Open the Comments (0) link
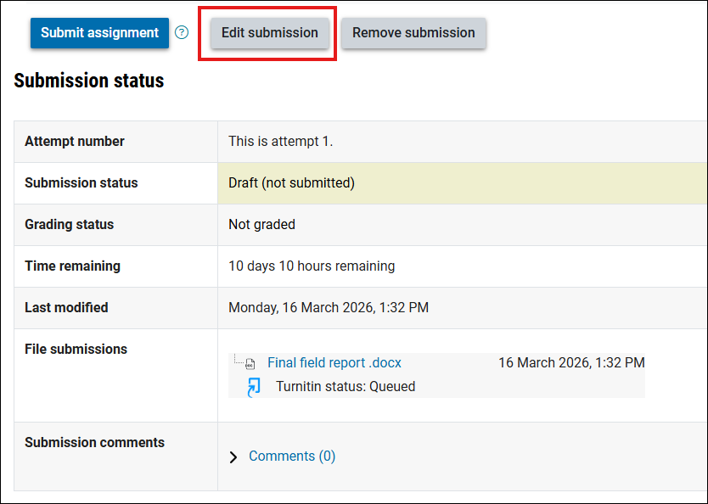The image size is (708, 504). point(292,456)
